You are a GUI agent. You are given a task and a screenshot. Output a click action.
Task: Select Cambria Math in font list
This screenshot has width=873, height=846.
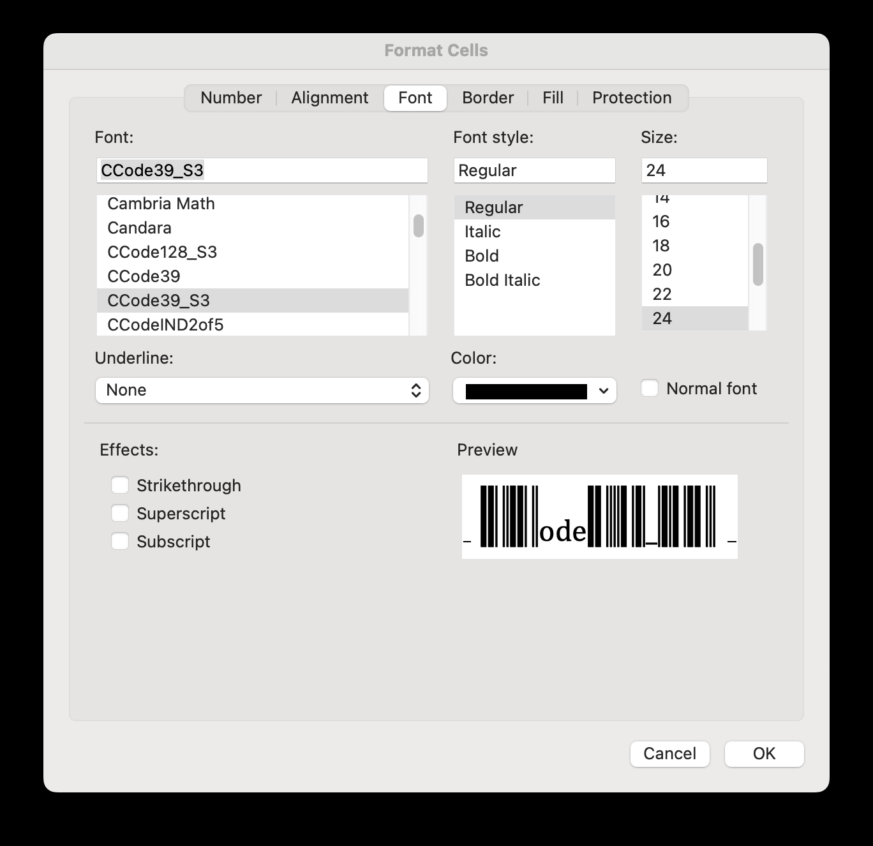[253, 204]
